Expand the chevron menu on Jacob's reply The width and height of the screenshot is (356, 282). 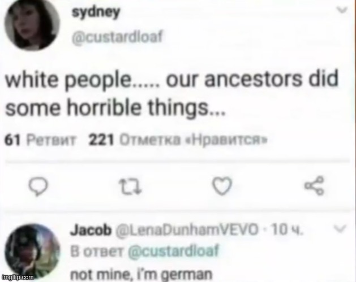[340, 228]
